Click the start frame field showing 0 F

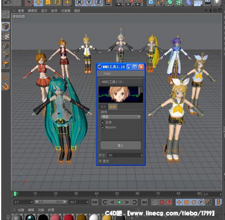tap(23, 202)
